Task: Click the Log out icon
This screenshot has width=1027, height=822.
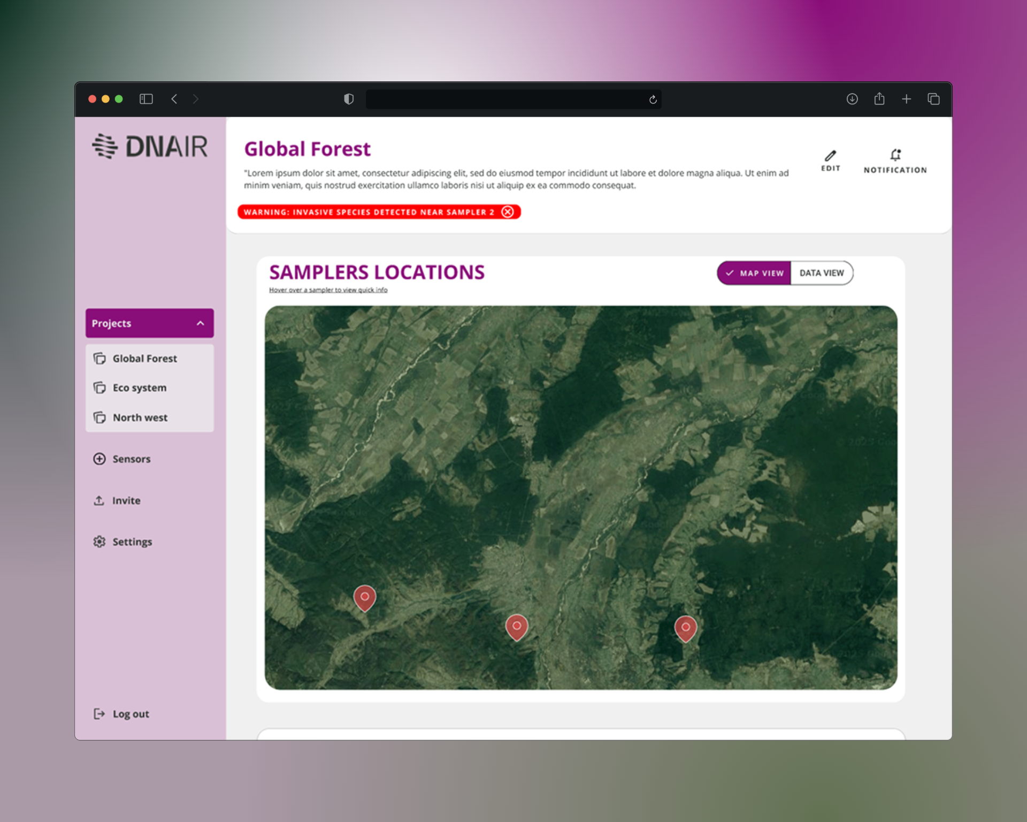Action: tap(99, 713)
